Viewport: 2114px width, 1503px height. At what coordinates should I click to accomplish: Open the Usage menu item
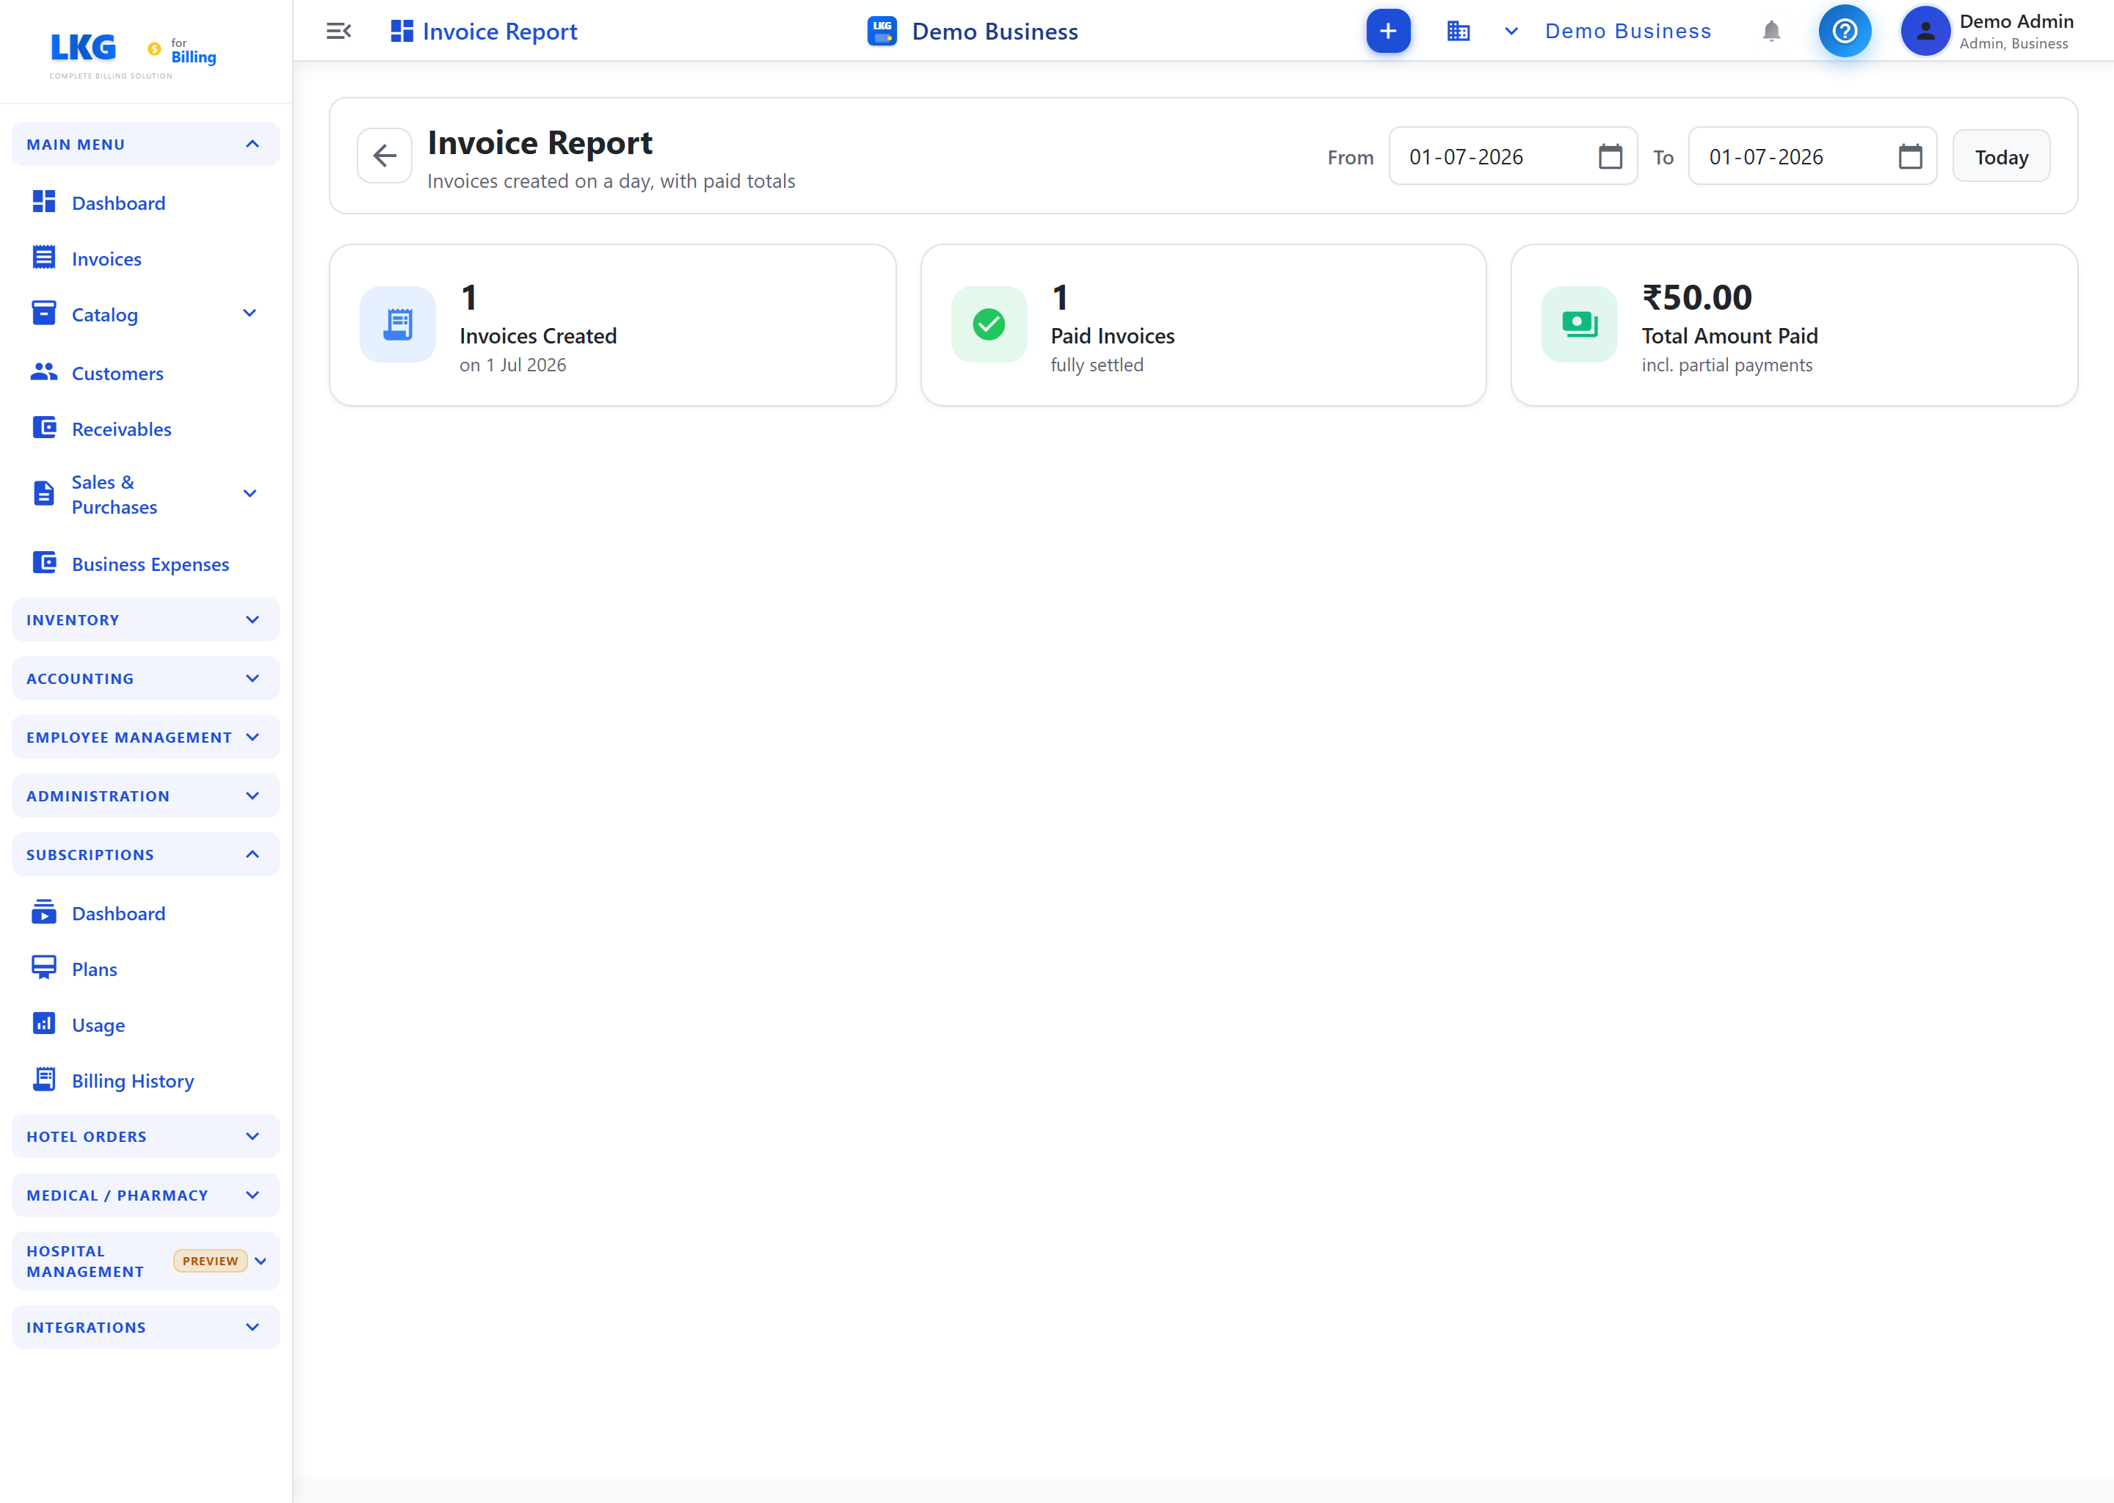pyautogui.click(x=145, y=1025)
